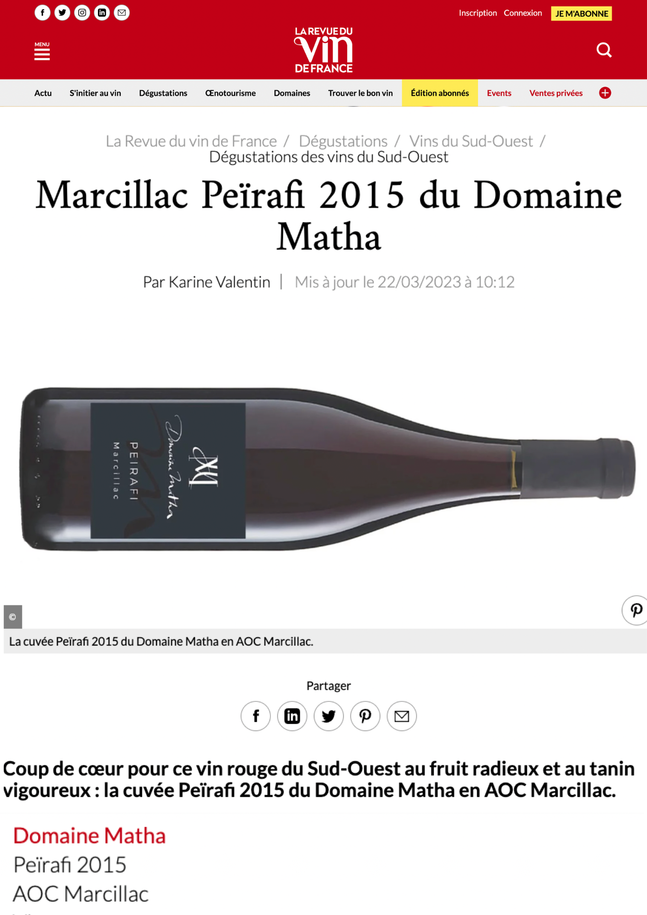Open the Domaine Matha red link
The height and width of the screenshot is (915, 647).
tap(89, 835)
